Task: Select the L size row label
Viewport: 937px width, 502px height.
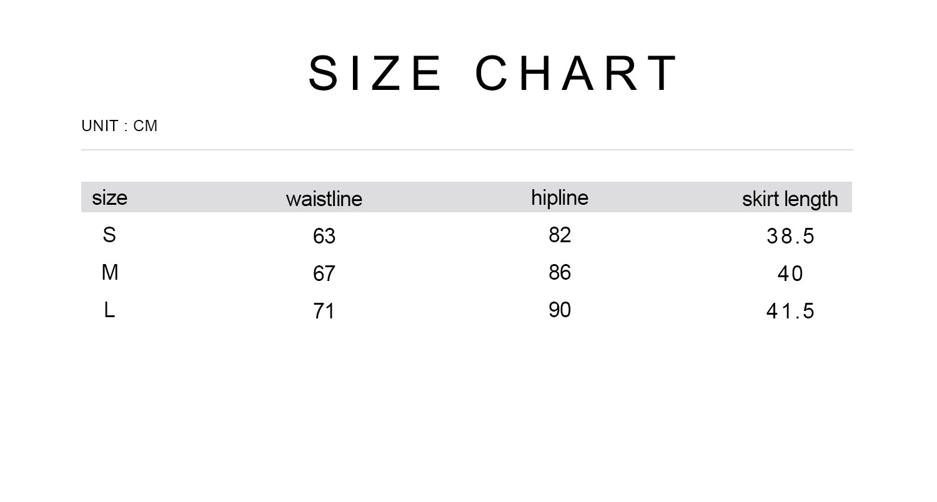Action: point(109,310)
